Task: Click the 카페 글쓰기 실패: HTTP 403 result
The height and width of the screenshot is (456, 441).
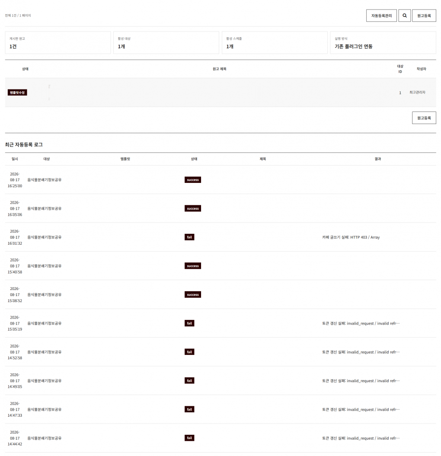Action: point(351,237)
